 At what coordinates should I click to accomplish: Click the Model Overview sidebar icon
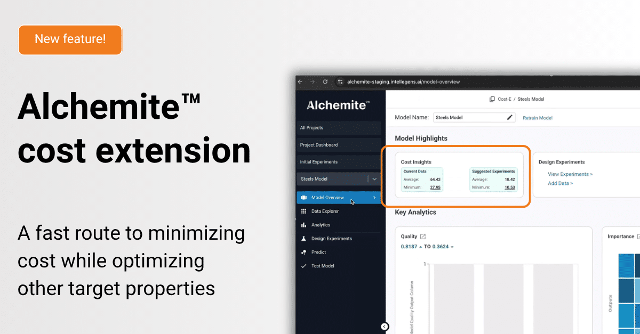pos(303,198)
